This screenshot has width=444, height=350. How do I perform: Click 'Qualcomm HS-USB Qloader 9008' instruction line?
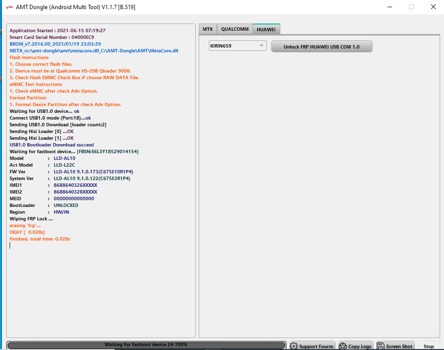click(x=70, y=71)
